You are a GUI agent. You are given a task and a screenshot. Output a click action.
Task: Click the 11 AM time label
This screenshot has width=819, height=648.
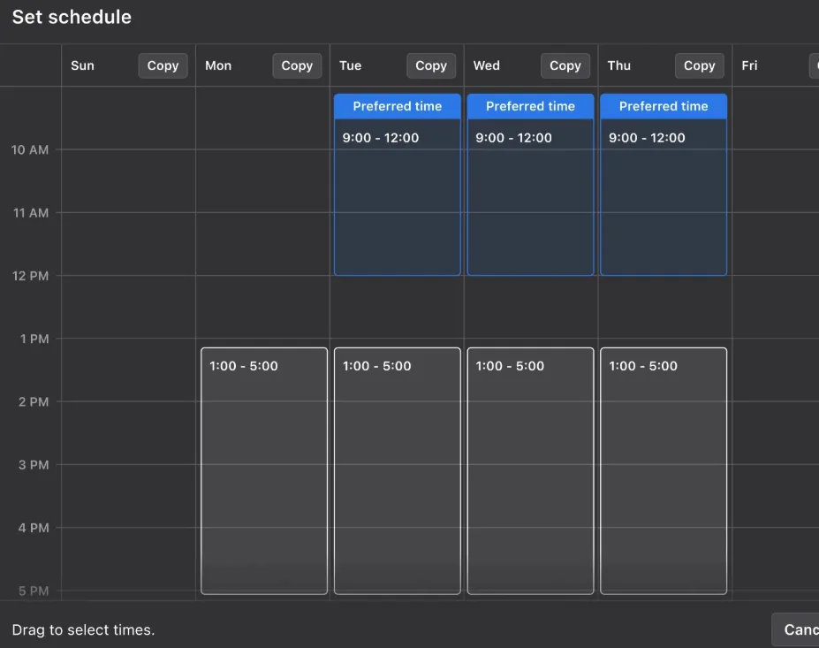31,213
